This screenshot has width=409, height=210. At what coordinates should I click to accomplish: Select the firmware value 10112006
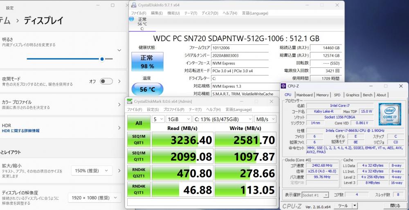click(x=240, y=48)
